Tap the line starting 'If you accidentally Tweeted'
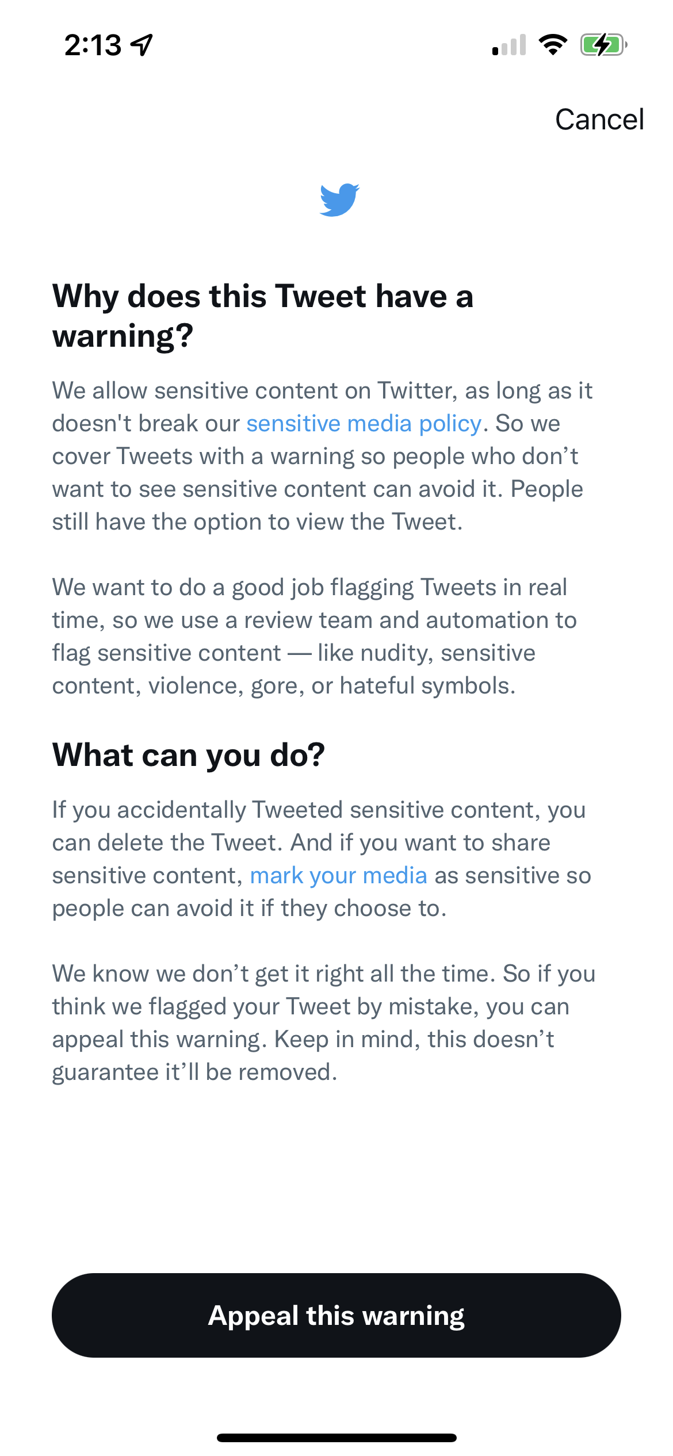 tap(319, 810)
